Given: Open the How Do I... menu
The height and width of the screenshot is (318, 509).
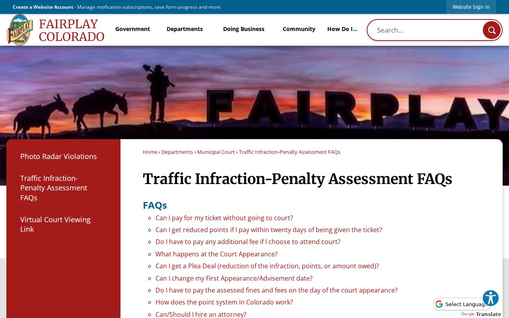Looking at the screenshot, I should (x=342, y=29).
